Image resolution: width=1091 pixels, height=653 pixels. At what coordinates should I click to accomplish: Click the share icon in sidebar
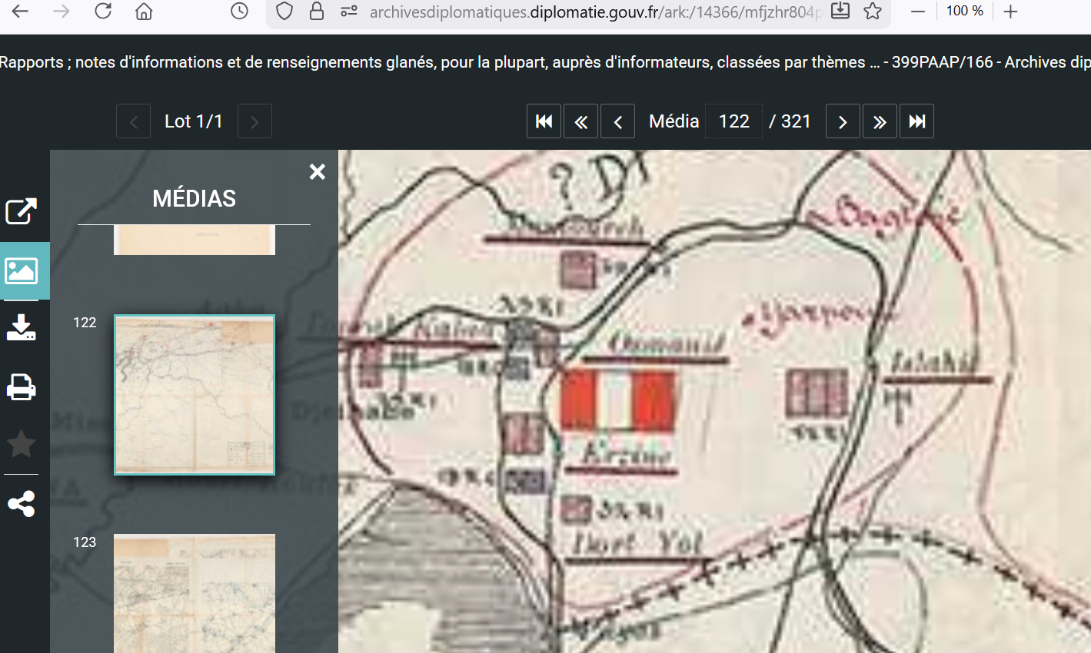point(22,504)
